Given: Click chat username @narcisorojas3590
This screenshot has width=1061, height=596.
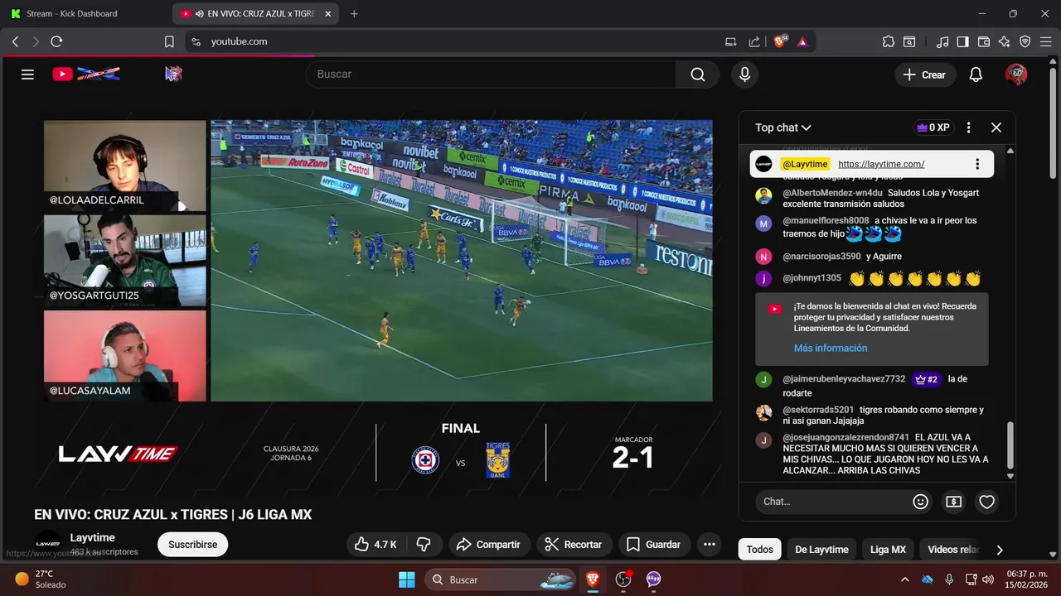Looking at the screenshot, I should click(821, 257).
